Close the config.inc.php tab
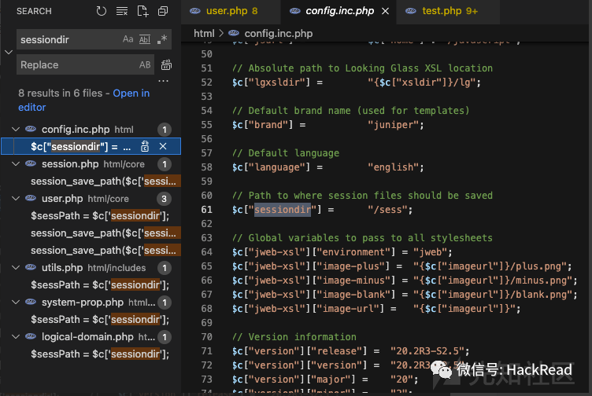 click(x=385, y=11)
